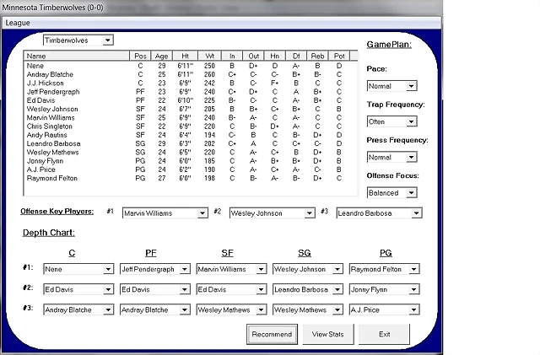
Task: Open the #3 SF dropdown showing Wesley Mathews
Action: coord(231,309)
